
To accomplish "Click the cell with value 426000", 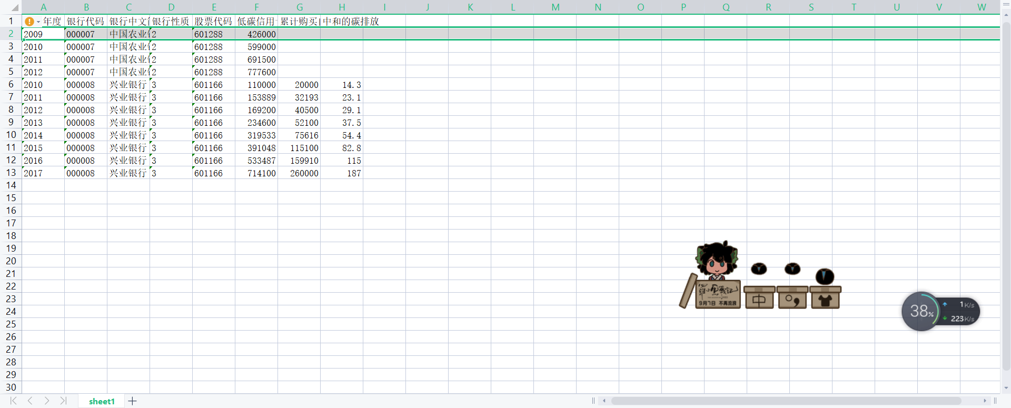I will (x=256, y=34).
